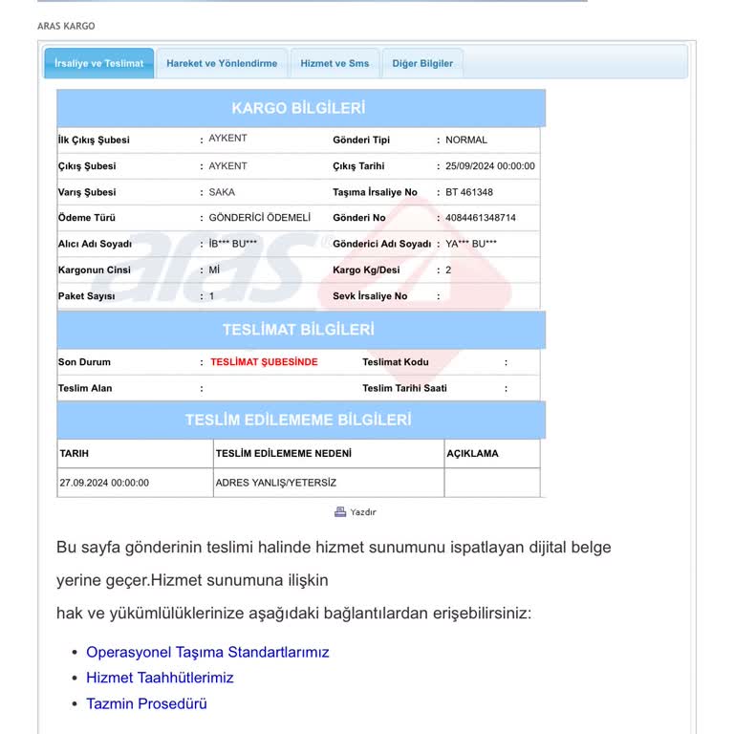The height and width of the screenshot is (734, 734).
Task: Click the Teslim Tarihi Saati label
Action: (x=404, y=388)
